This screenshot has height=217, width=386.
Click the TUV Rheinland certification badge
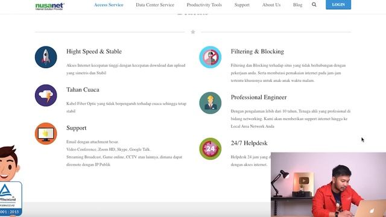11,199
